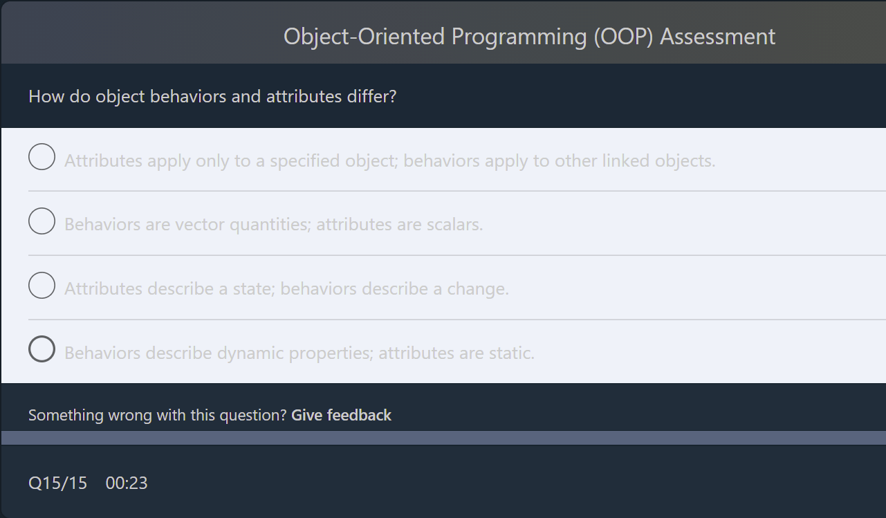Image resolution: width=886 pixels, height=518 pixels.
Task: Click the 00:23 timer display
Action: pyautogui.click(x=127, y=483)
